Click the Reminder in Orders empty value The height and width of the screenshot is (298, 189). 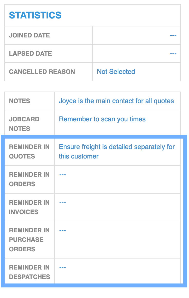pyautogui.click(x=62, y=175)
